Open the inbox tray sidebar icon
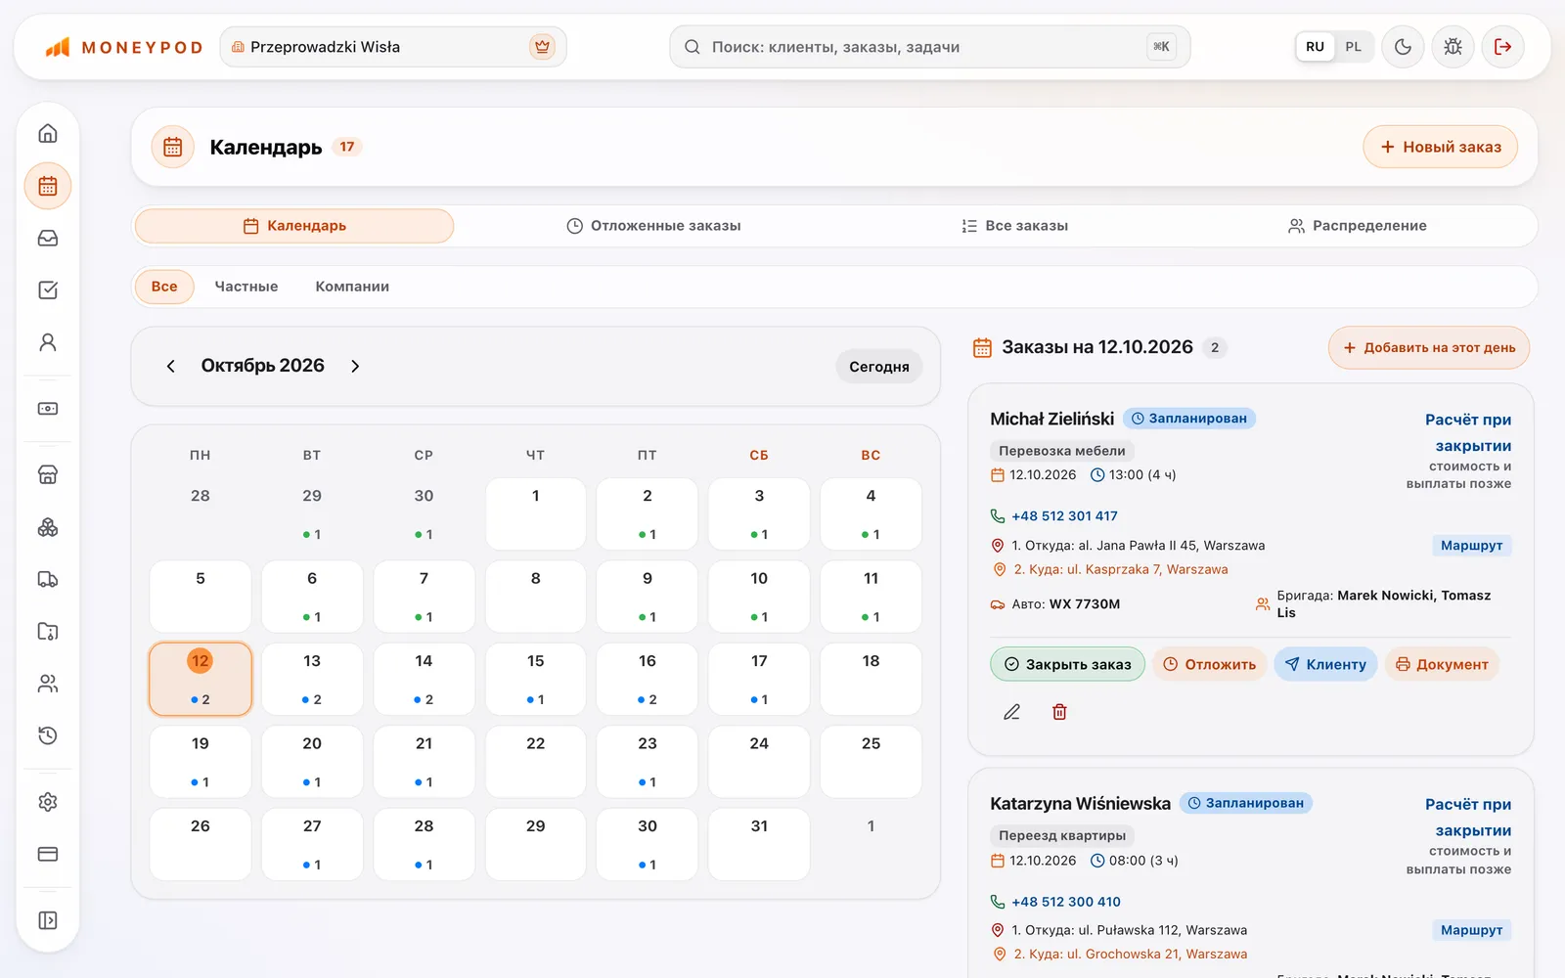This screenshot has height=978, width=1565. click(x=48, y=239)
